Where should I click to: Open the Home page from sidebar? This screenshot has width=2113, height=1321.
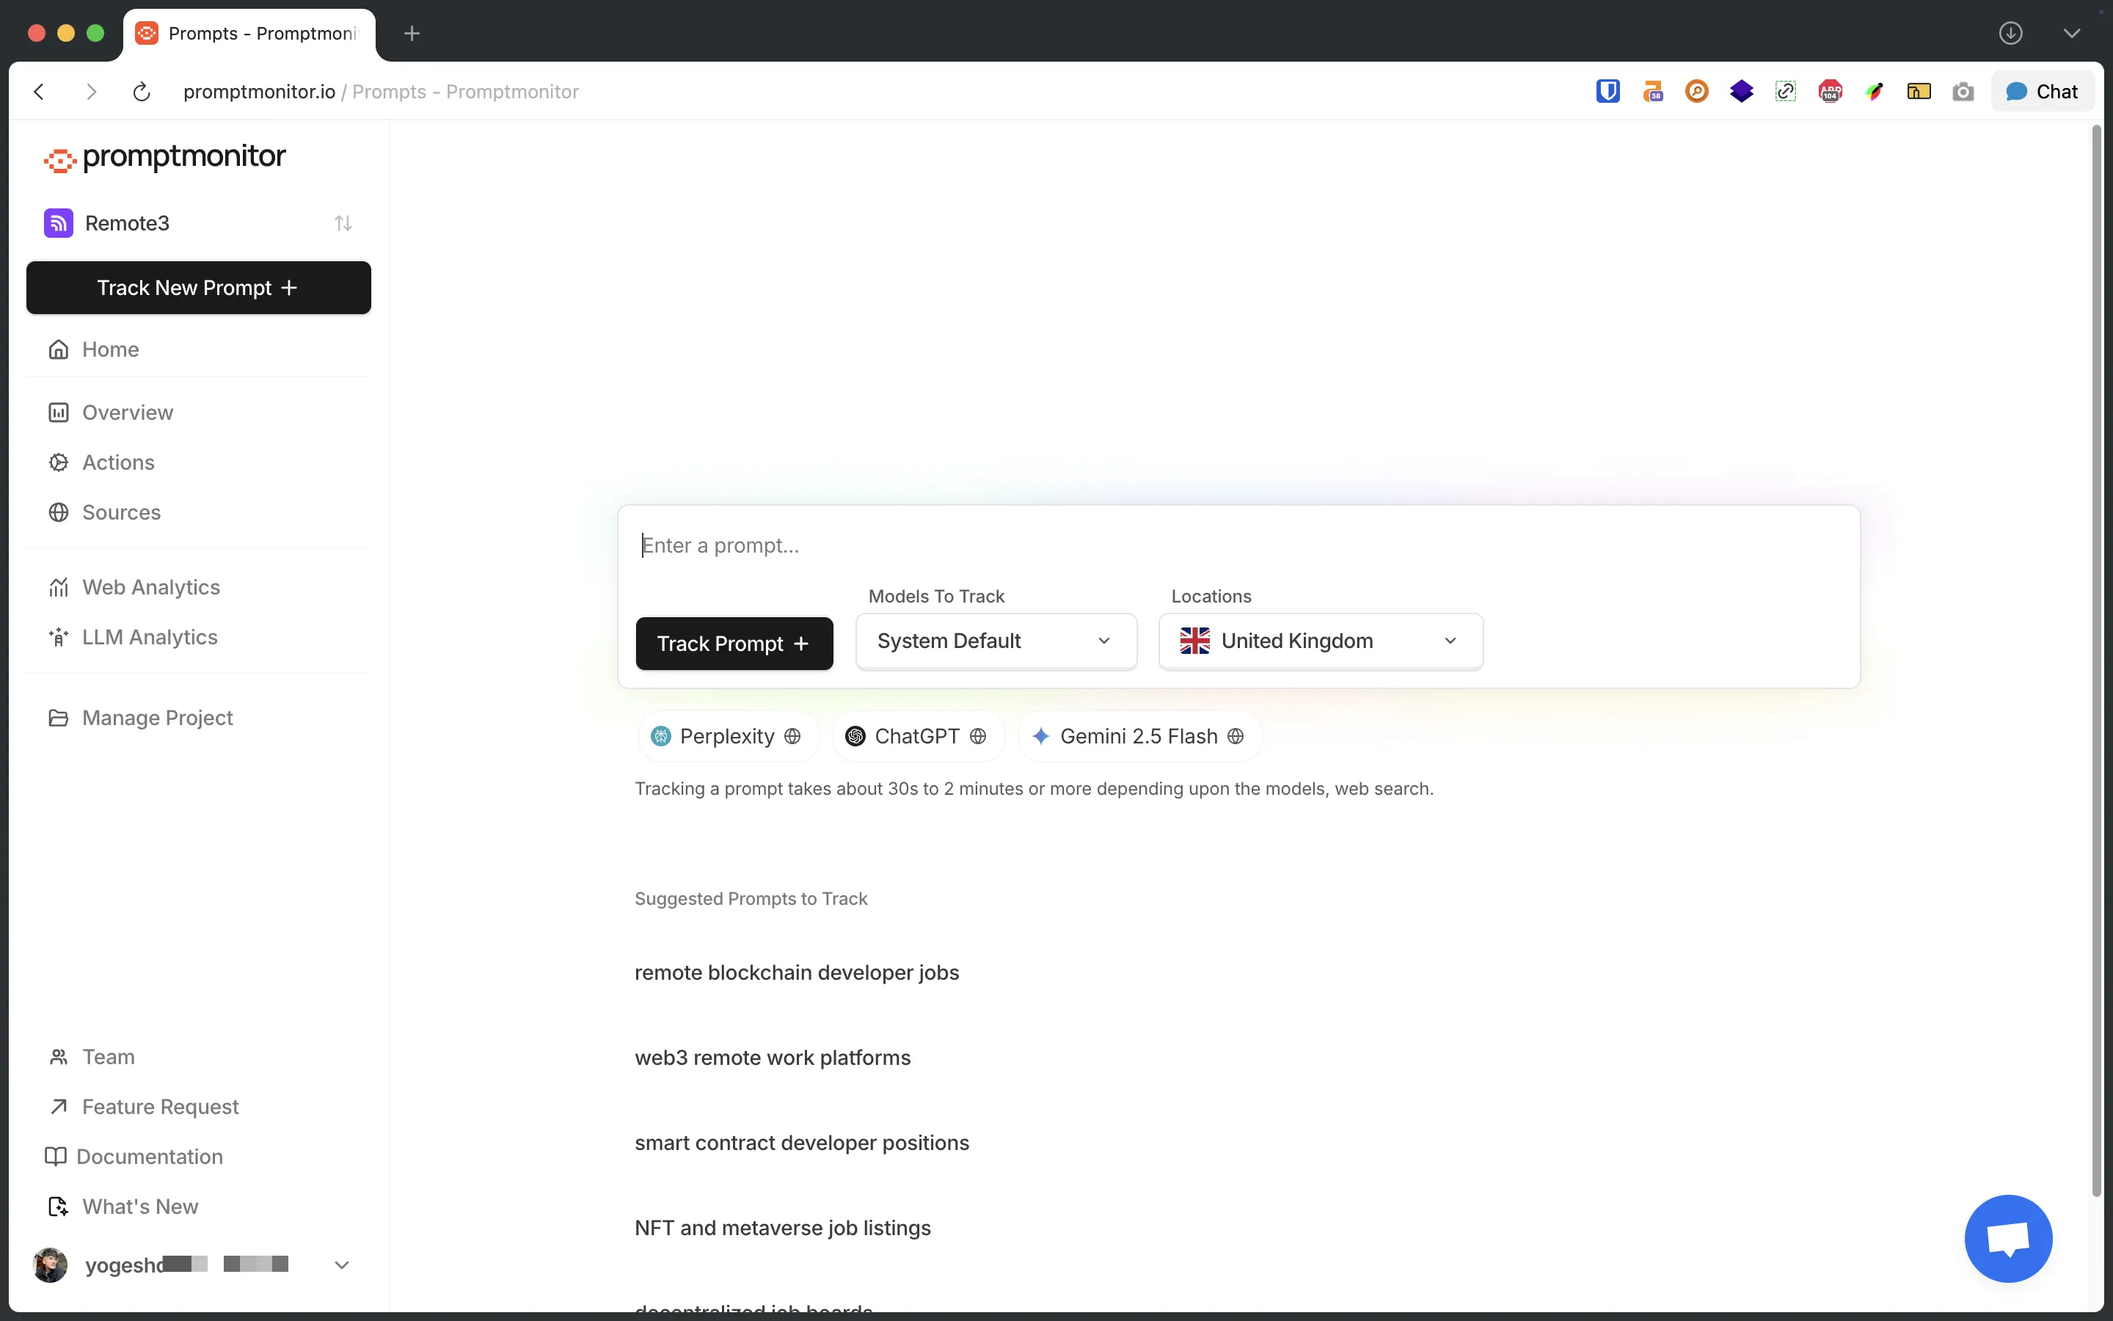click(110, 349)
